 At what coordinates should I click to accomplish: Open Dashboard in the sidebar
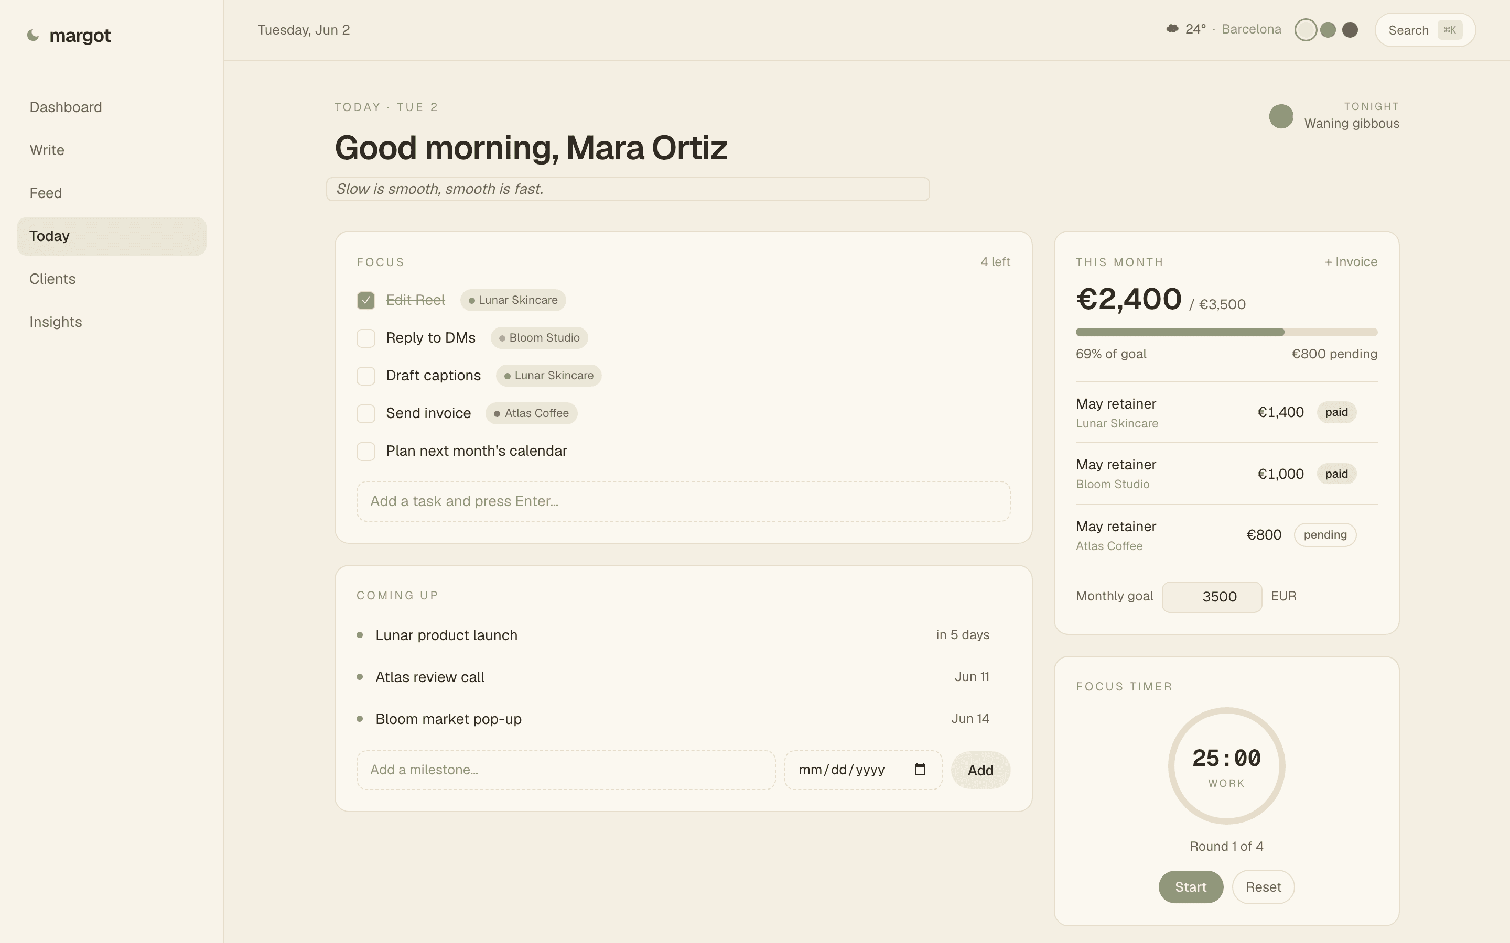pos(112,107)
